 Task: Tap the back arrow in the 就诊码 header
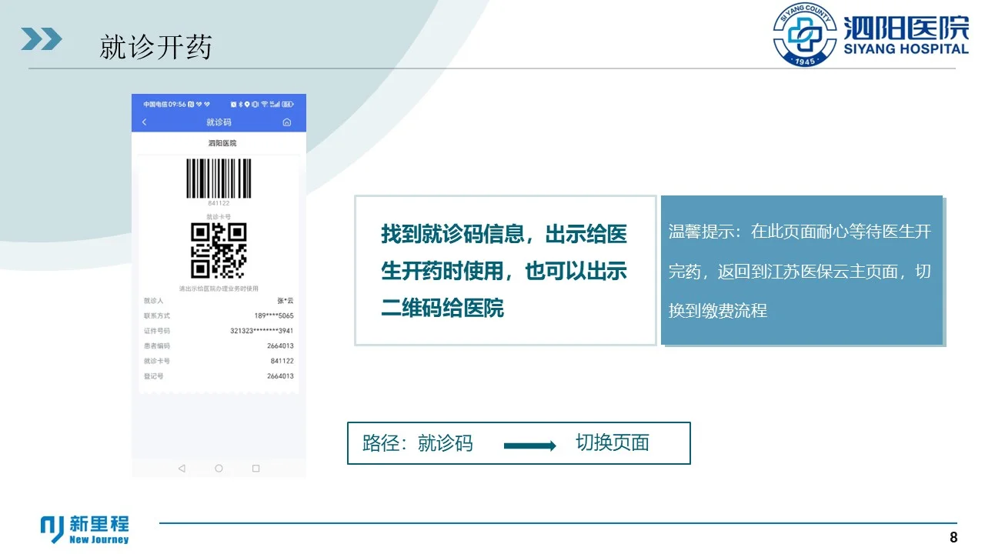click(x=144, y=122)
